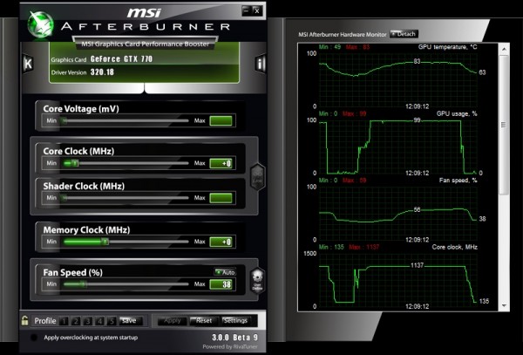
Task: Click the Fan Speed (%) label
Action: 72,273
